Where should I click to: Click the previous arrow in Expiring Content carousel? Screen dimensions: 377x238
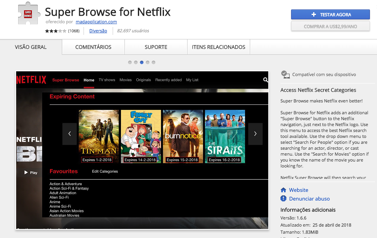coord(69,134)
